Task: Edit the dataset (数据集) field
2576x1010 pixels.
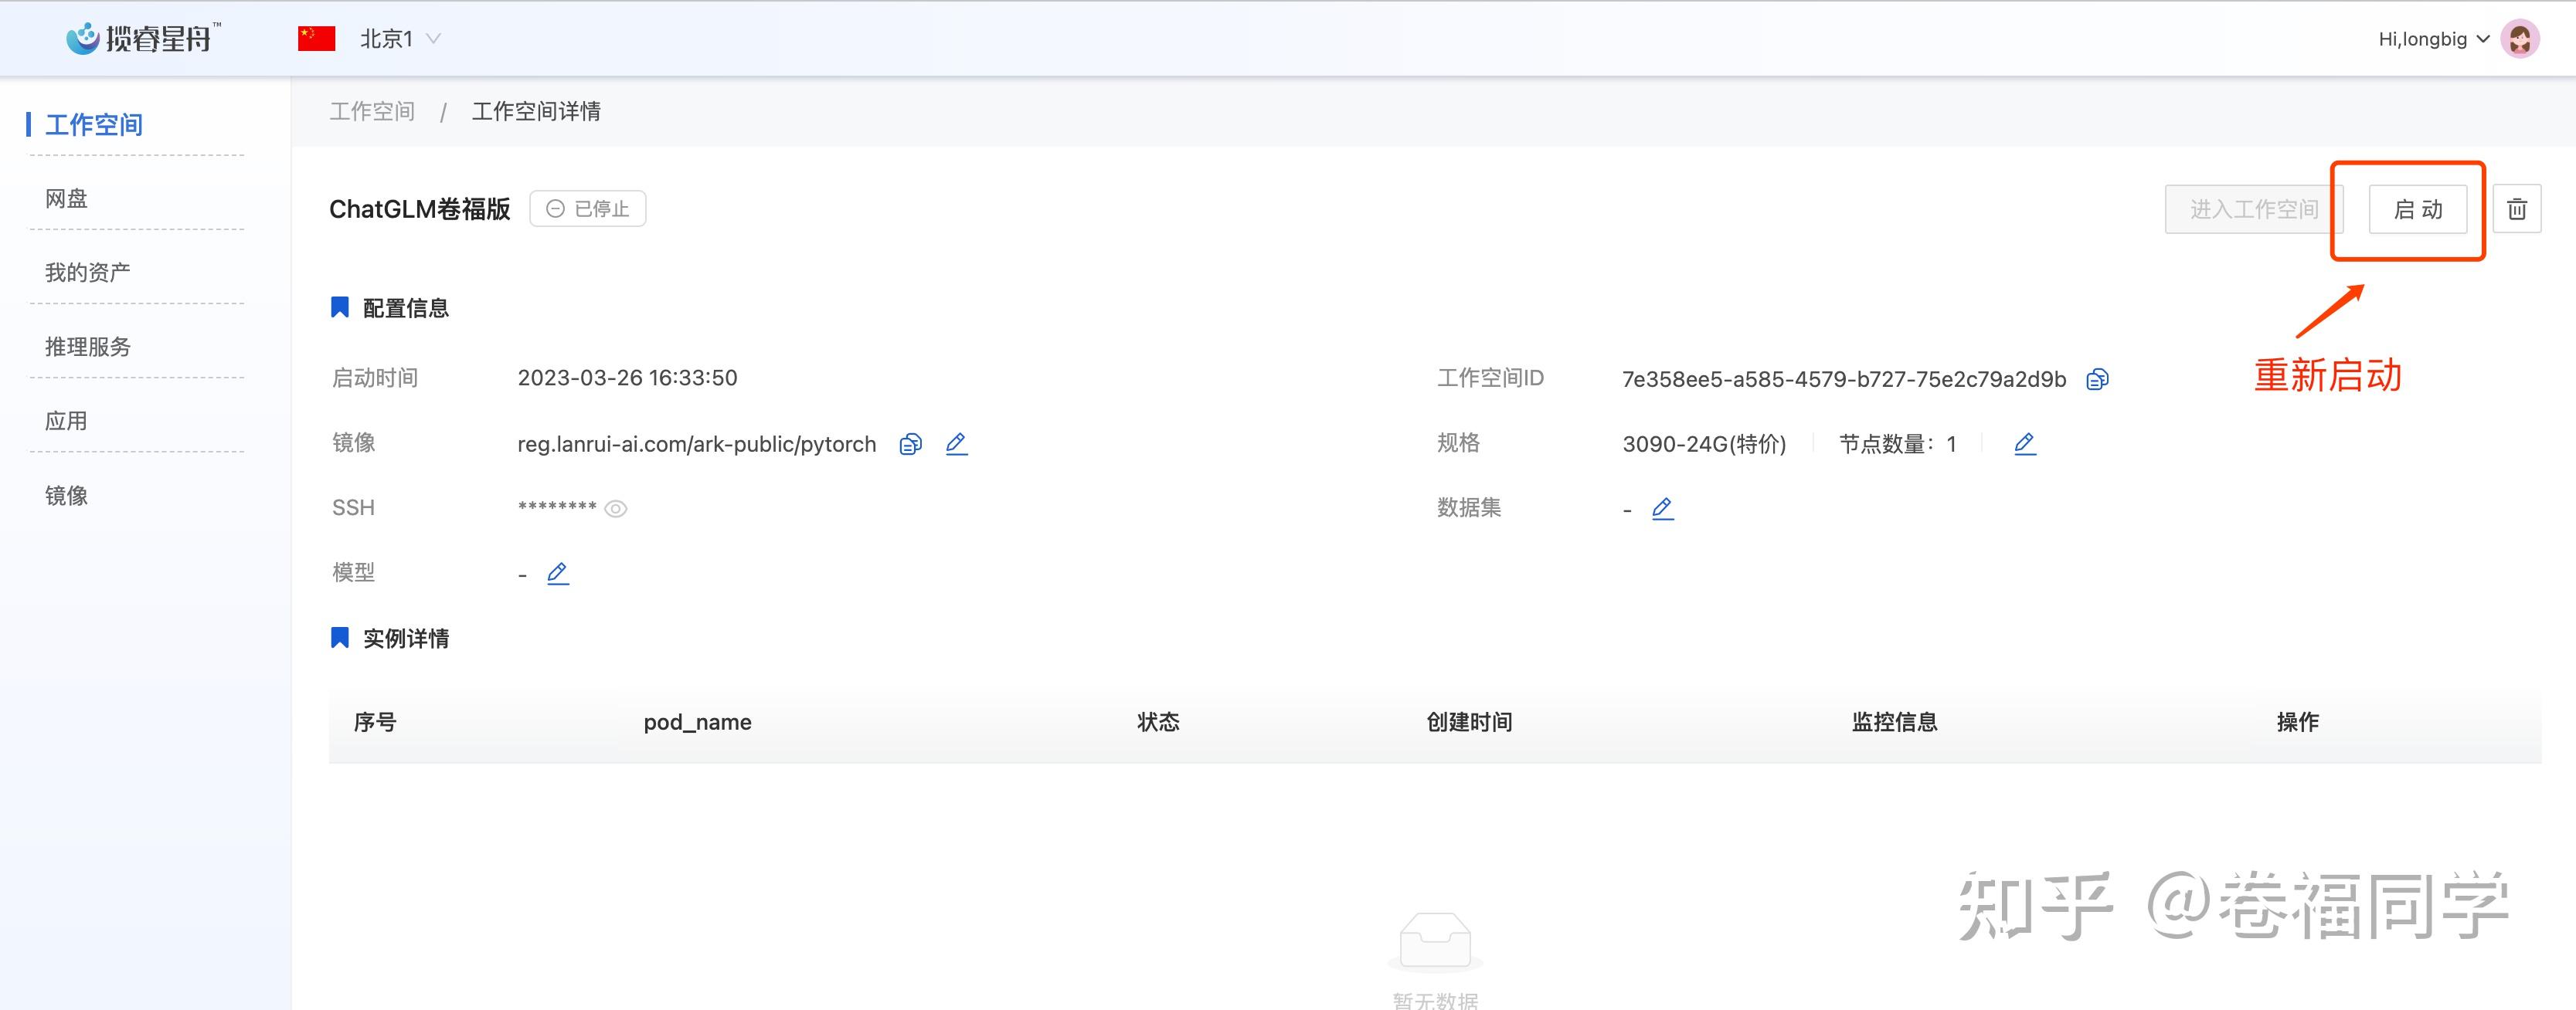Action: pos(1662,509)
